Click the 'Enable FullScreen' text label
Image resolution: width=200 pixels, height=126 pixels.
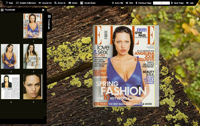click(x=28, y=3)
